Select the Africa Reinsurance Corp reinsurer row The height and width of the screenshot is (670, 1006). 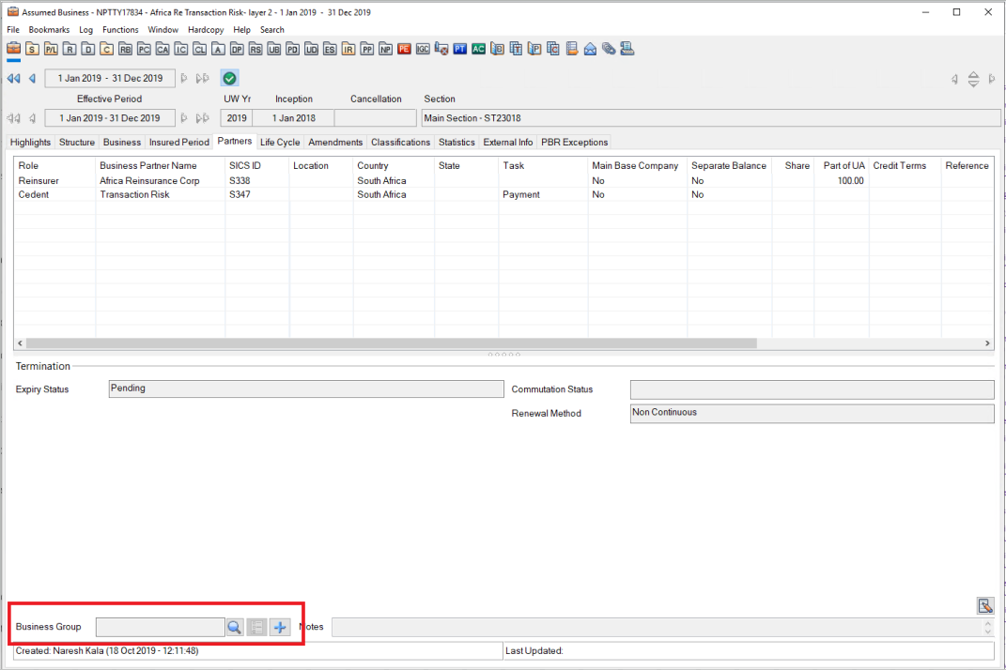(x=149, y=180)
